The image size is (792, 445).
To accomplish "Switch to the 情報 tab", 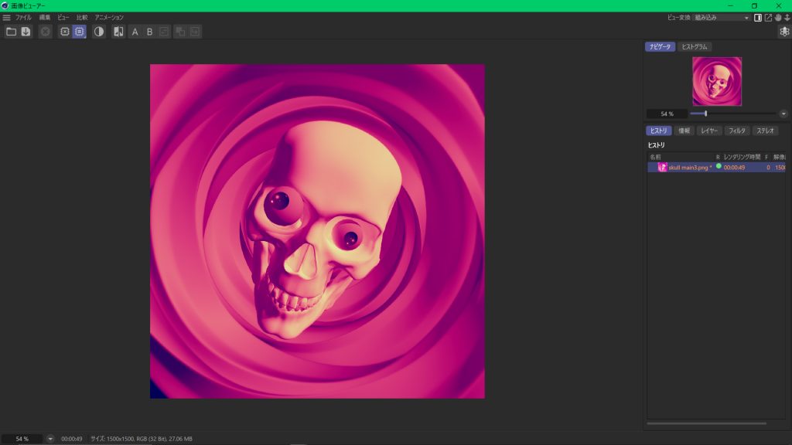I will 684,131.
